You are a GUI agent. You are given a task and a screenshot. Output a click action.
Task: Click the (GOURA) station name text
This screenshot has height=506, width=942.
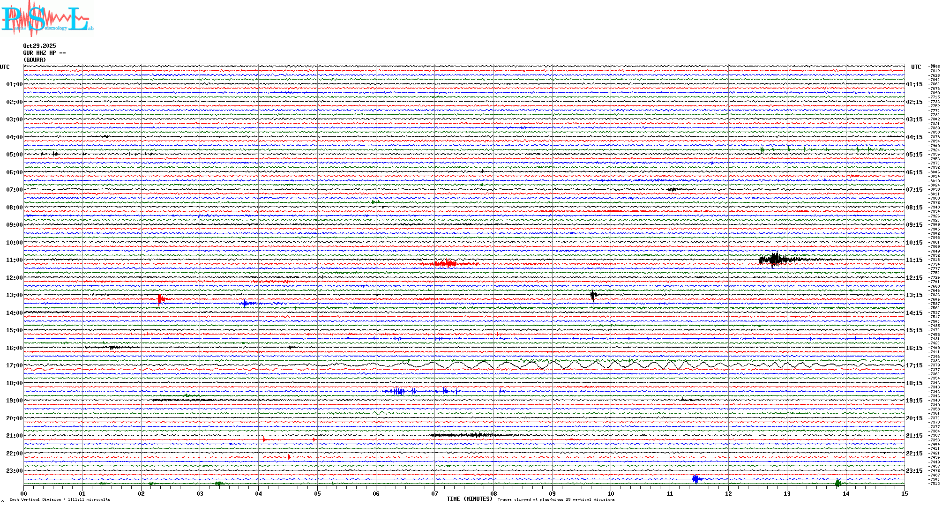pos(35,60)
